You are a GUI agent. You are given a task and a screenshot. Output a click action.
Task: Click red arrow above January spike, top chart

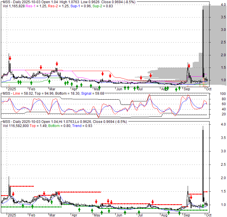(x=10, y=57)
